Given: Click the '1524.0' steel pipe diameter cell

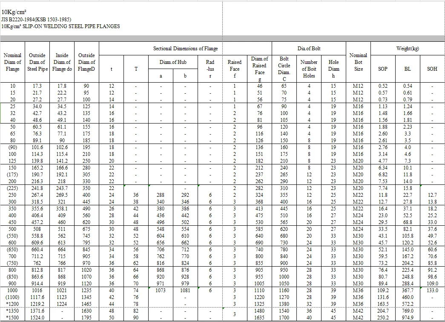Looking at the screenshot, I should 37,318.
